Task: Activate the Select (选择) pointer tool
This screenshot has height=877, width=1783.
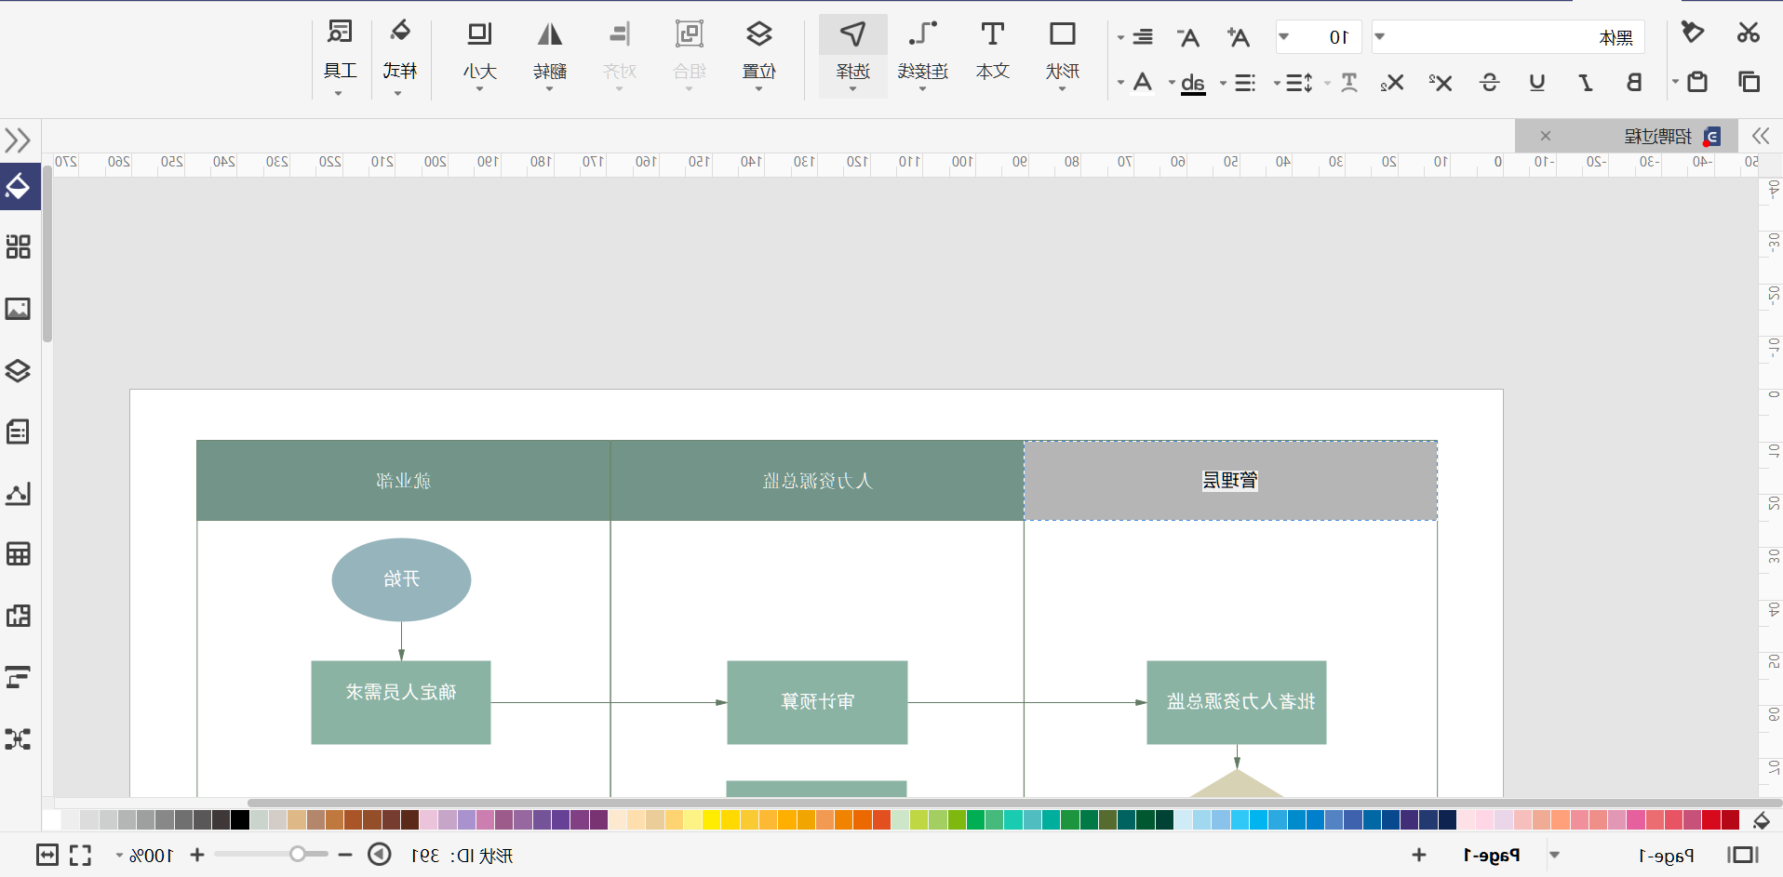Action: pos(852,54)
